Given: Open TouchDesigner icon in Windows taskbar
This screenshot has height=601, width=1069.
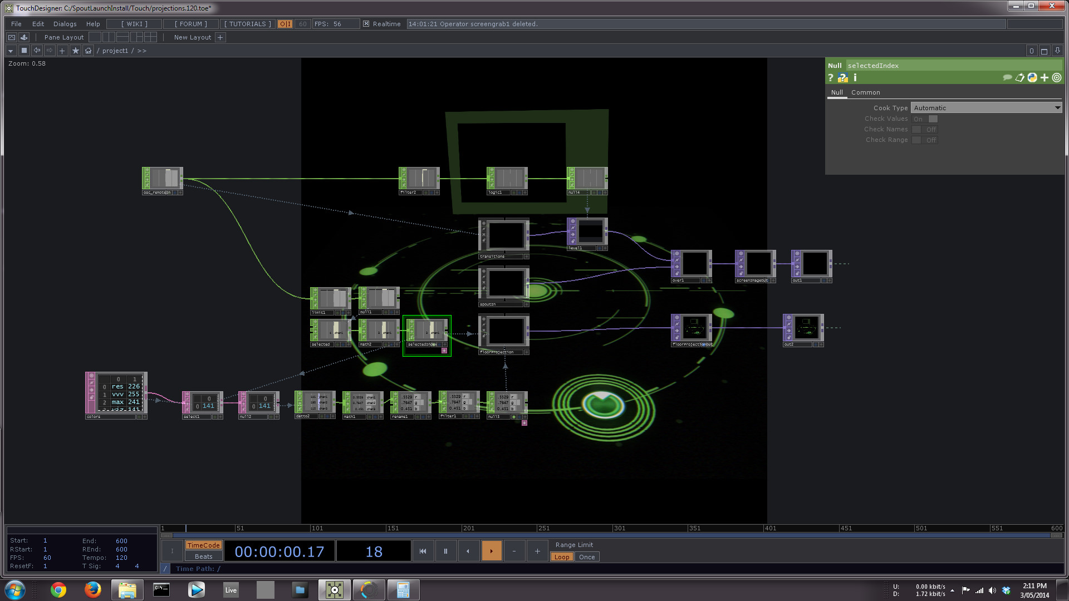Looking at the screenshot, I should 335,590.
